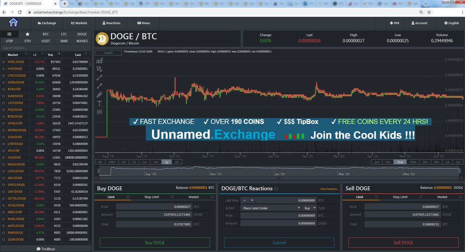Set chart range to 24hr
The image size is (465, 252).
coord(112,162)
